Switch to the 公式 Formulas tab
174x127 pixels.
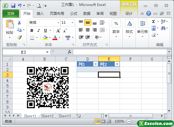(x=74, y=14)
